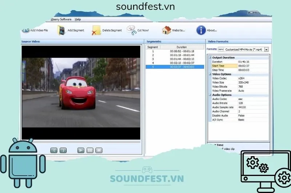The image size is (291, 193).
Task: Click the Add Video File label
Action: pos(39,30)
